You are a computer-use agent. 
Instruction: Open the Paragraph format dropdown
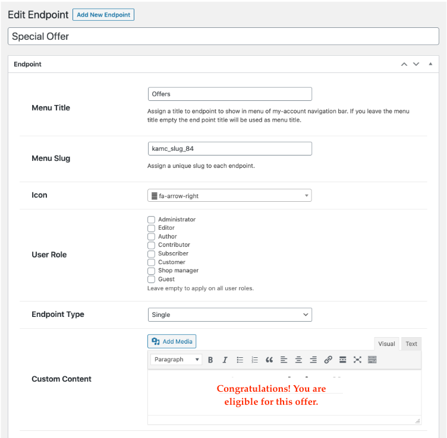[x=177, y=360]
